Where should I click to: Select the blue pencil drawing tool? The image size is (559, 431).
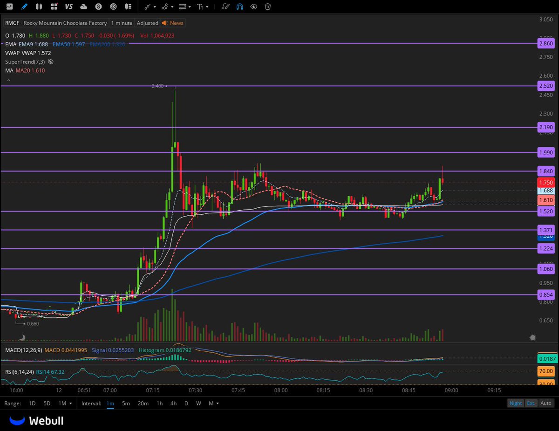tap(24, 7)
